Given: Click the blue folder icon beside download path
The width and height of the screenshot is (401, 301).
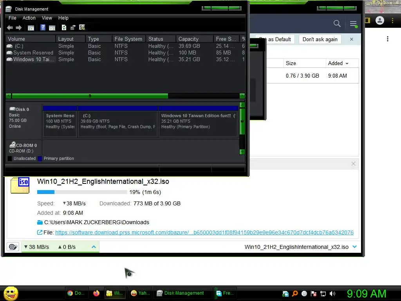Looking at the screenshot, I should click(40, 222).
